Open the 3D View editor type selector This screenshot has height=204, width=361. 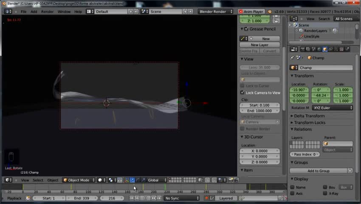point(8,180)
